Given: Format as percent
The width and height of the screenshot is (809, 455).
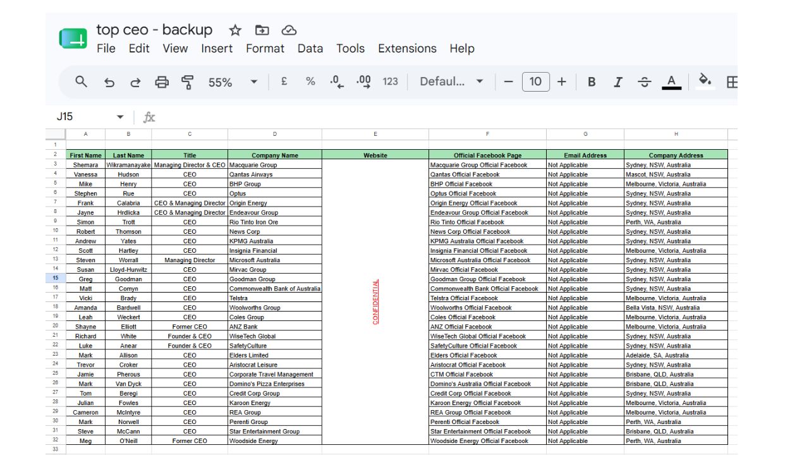Looking at the screenshot, I should point(310,82).
